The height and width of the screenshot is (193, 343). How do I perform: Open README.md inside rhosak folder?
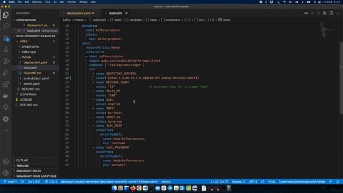(32, 73)
